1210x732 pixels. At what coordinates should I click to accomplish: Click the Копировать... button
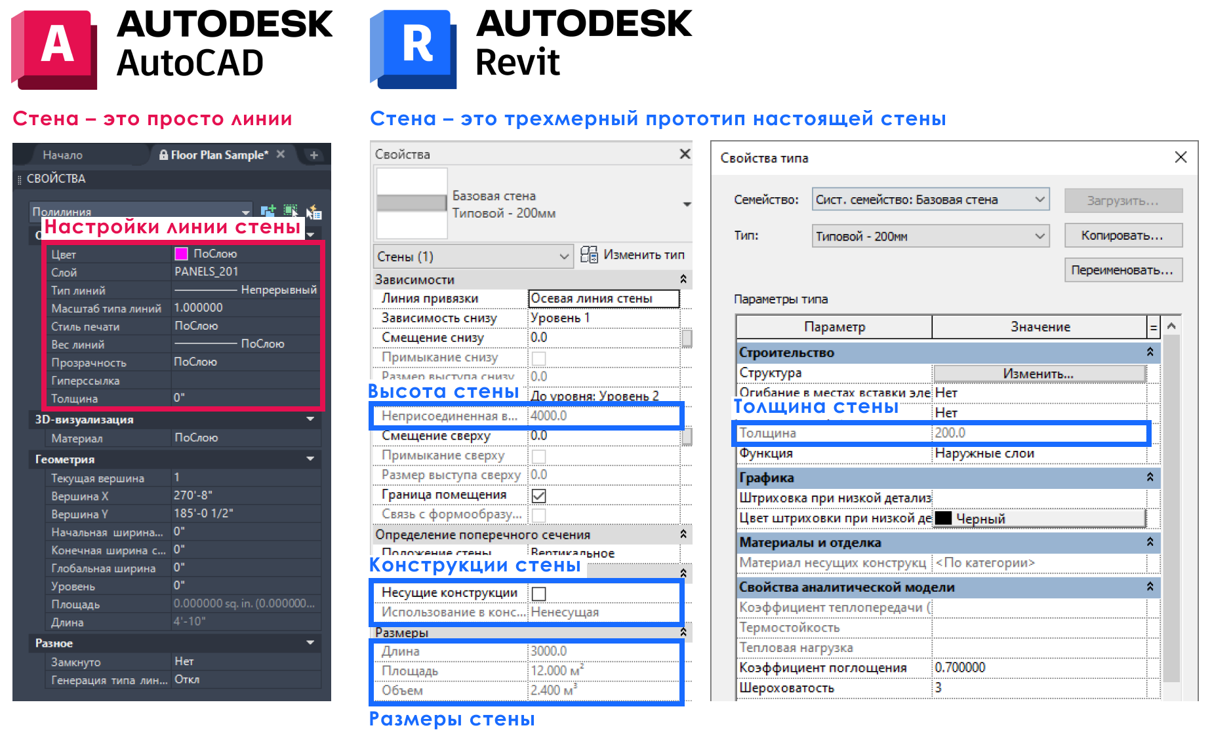1123,235
